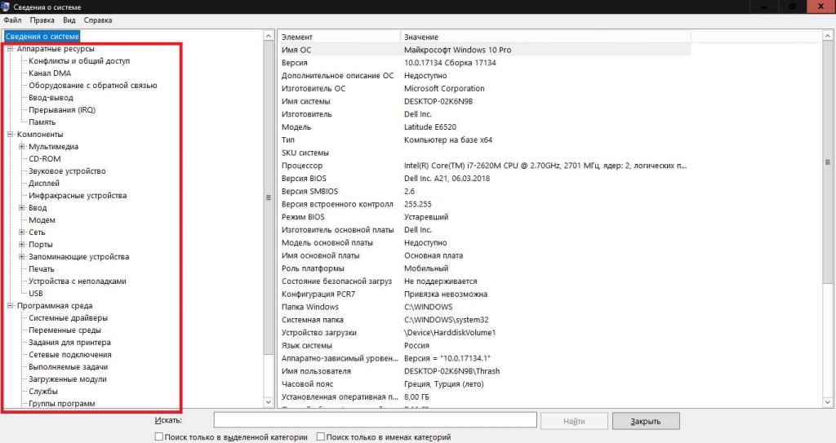Select the Режим BIOS row
Screen dimensions: 836x443
pos(485,217)
